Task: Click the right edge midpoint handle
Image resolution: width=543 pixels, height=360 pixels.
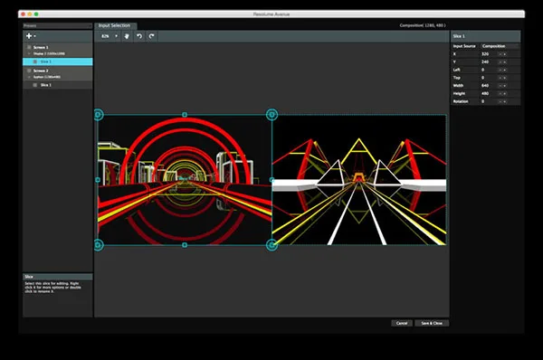Action: (271, 180)
